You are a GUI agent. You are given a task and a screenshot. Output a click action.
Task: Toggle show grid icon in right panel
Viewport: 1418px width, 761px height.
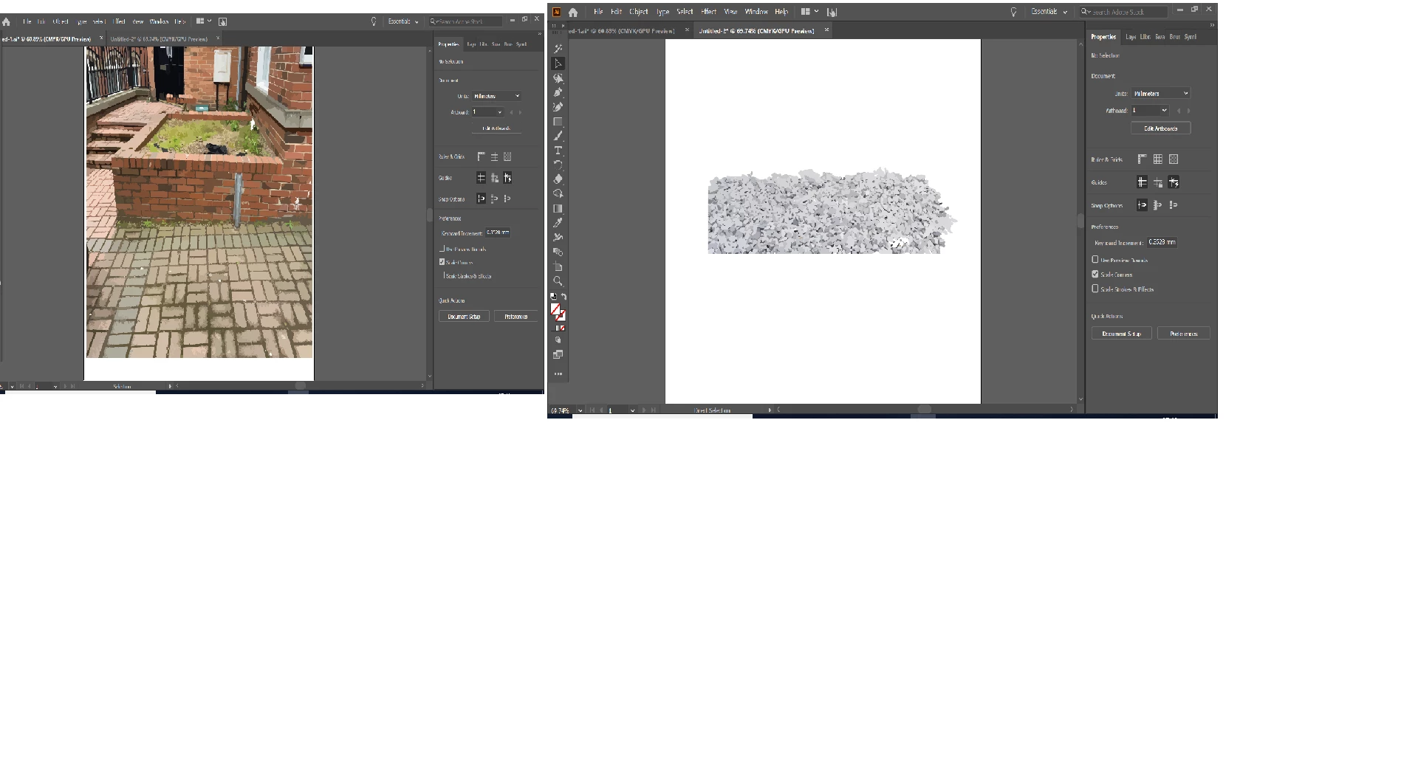pos(1158,159)
